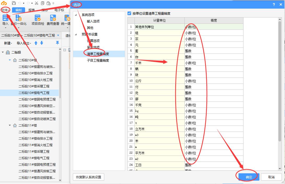Switch to the 报表 tab

click(31, 10)
